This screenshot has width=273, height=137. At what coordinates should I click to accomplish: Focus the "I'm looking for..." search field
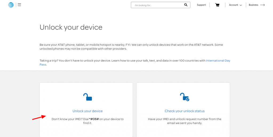click(160, 5)
